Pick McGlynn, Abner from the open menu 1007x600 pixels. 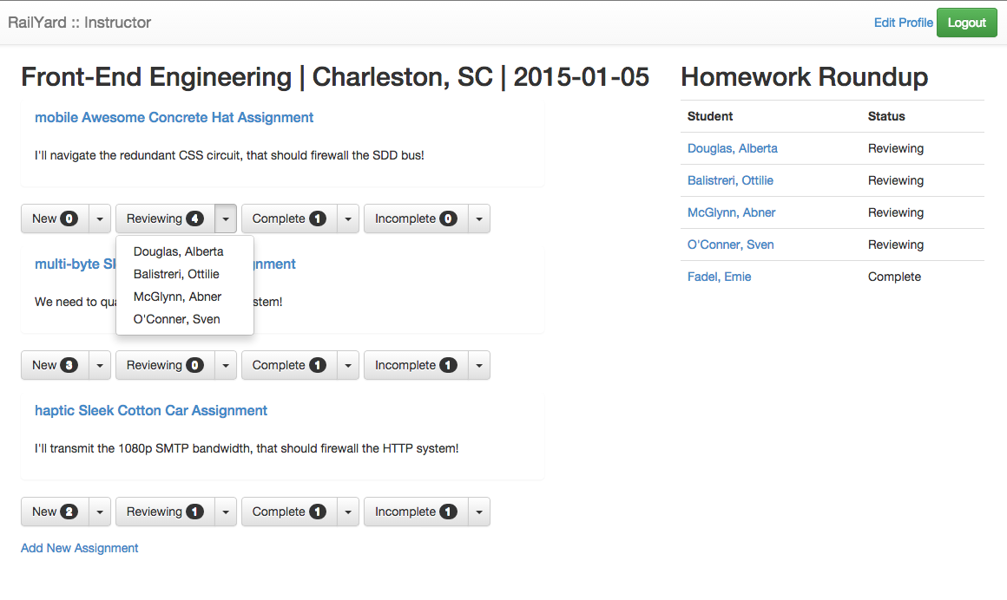click(177, 297)
